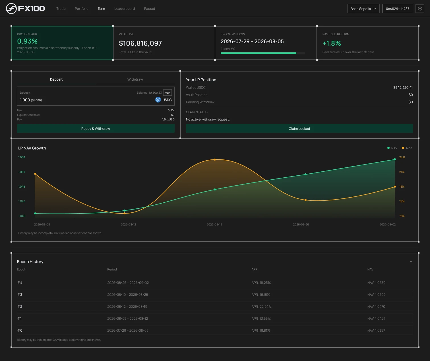The width and height of the screenshot is (430, 361).
Task: Select epoch #4 row in Epoch History
Action: click(215, 283)
